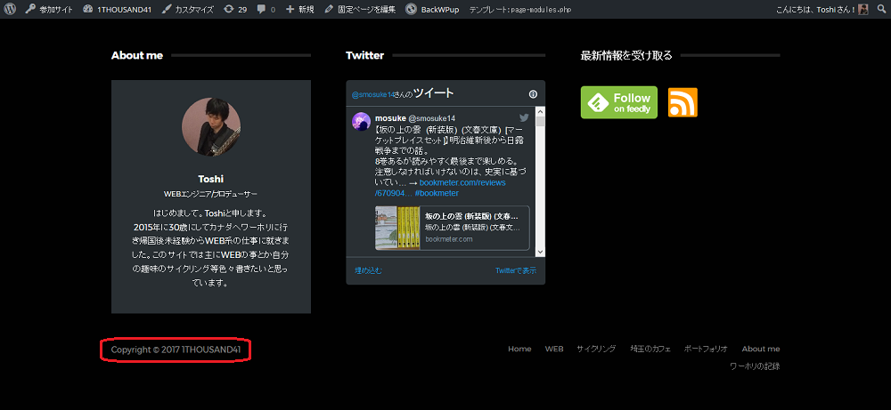Open the 1THOUSAND41 site dashboard menu
This screenshot has height=410, width=891.
[118, 9]
